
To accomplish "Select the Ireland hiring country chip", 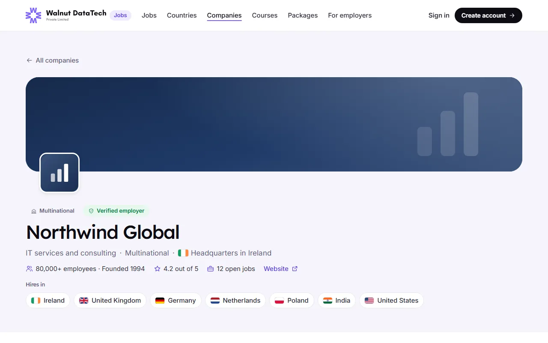I will point(48,301).
